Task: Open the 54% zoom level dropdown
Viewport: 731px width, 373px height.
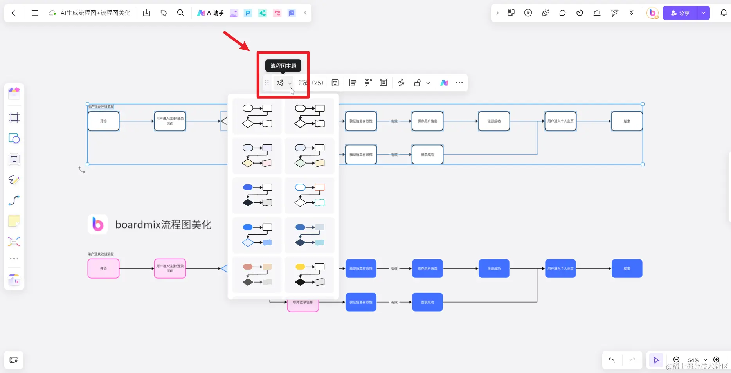Action: 705,360
